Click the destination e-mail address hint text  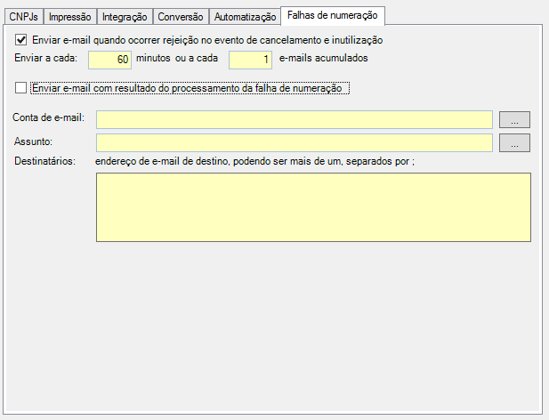pyautogui.click(x=255, y=161)
